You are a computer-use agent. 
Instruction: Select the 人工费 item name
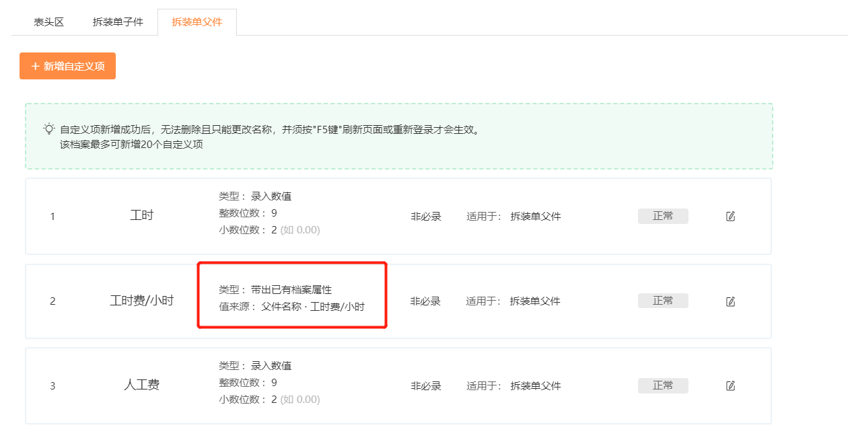point(141,385)
